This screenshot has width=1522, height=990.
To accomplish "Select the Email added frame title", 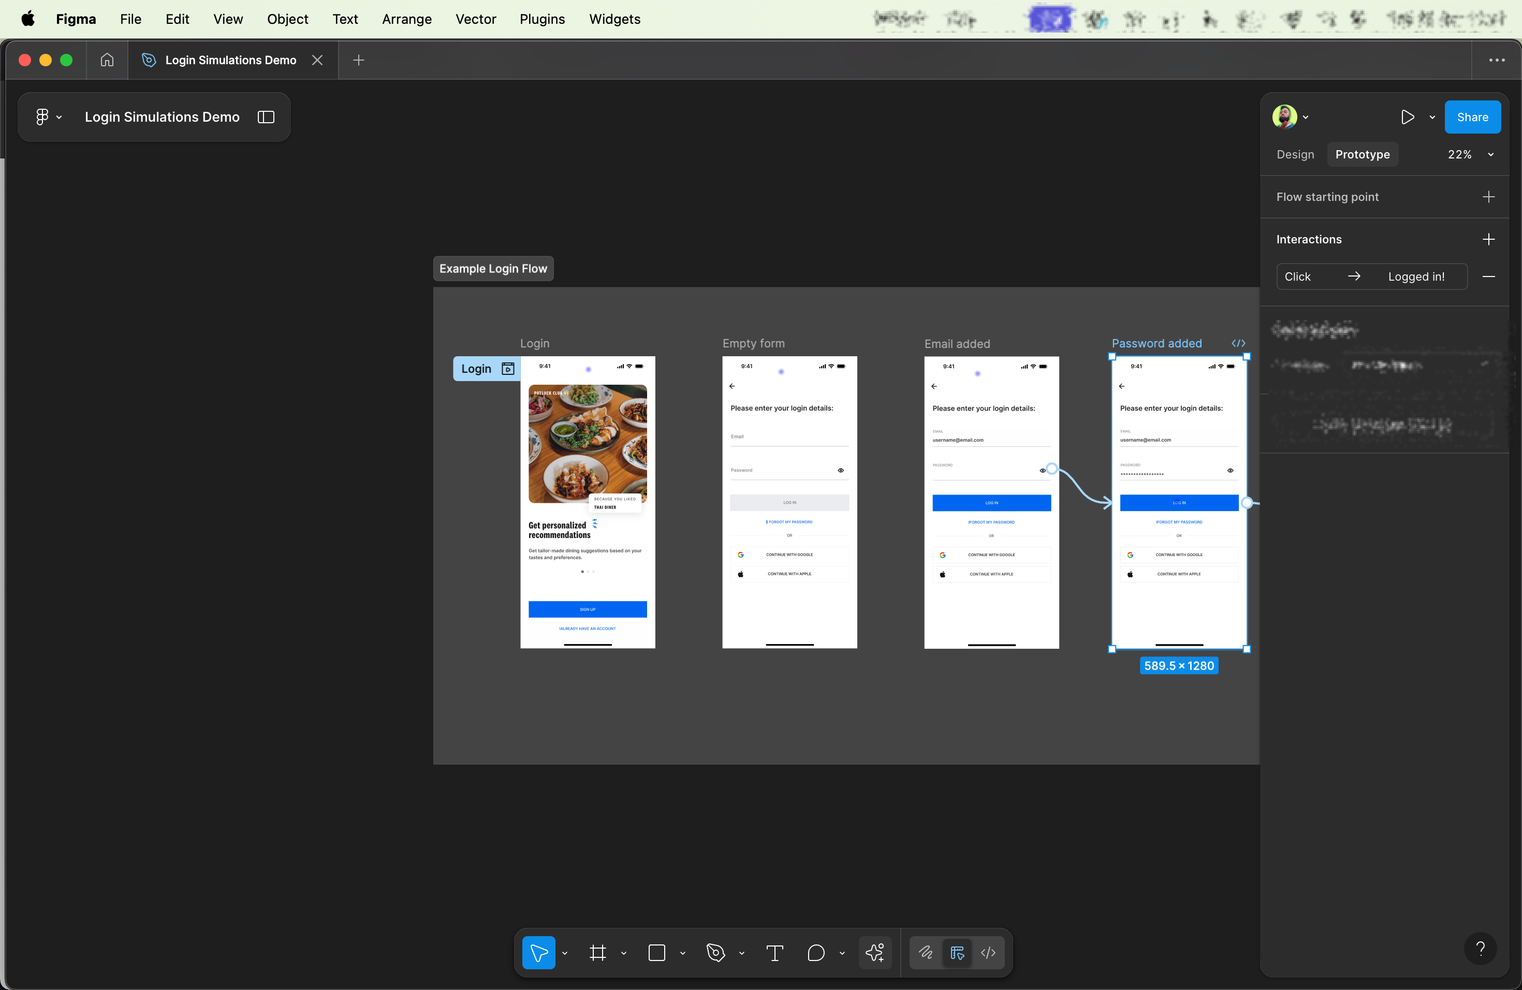I will coord(957,343).
